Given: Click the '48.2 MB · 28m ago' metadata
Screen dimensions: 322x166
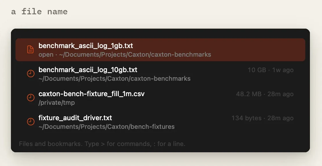Looking at the screenshot, I should point(265,94).
